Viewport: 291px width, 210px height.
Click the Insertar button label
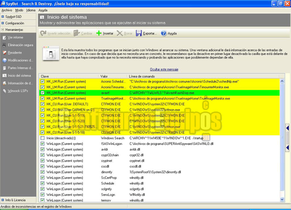108,33
